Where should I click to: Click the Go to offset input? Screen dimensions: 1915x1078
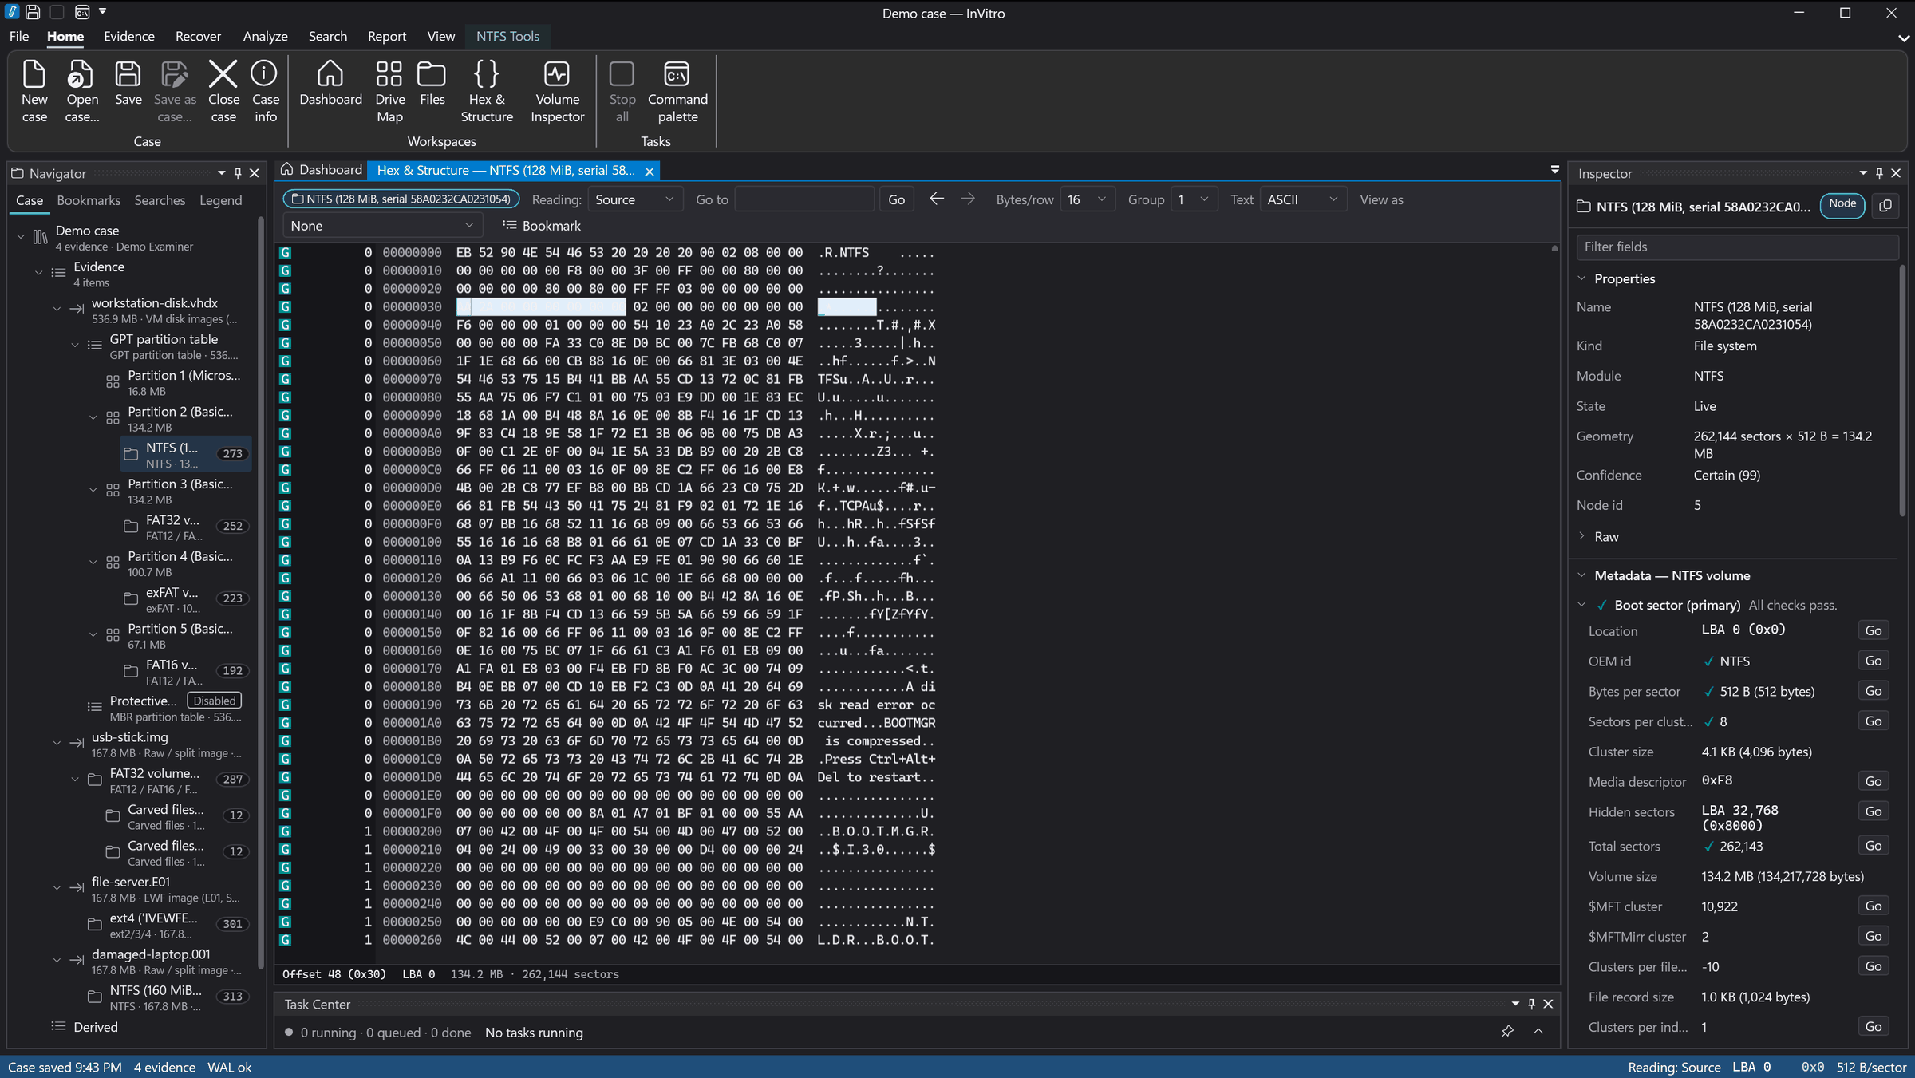click(x=804, y=199)
